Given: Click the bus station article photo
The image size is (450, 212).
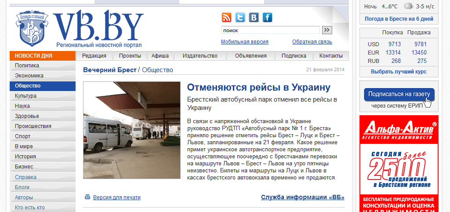Looking at the screenshot, I should point(132,130).
